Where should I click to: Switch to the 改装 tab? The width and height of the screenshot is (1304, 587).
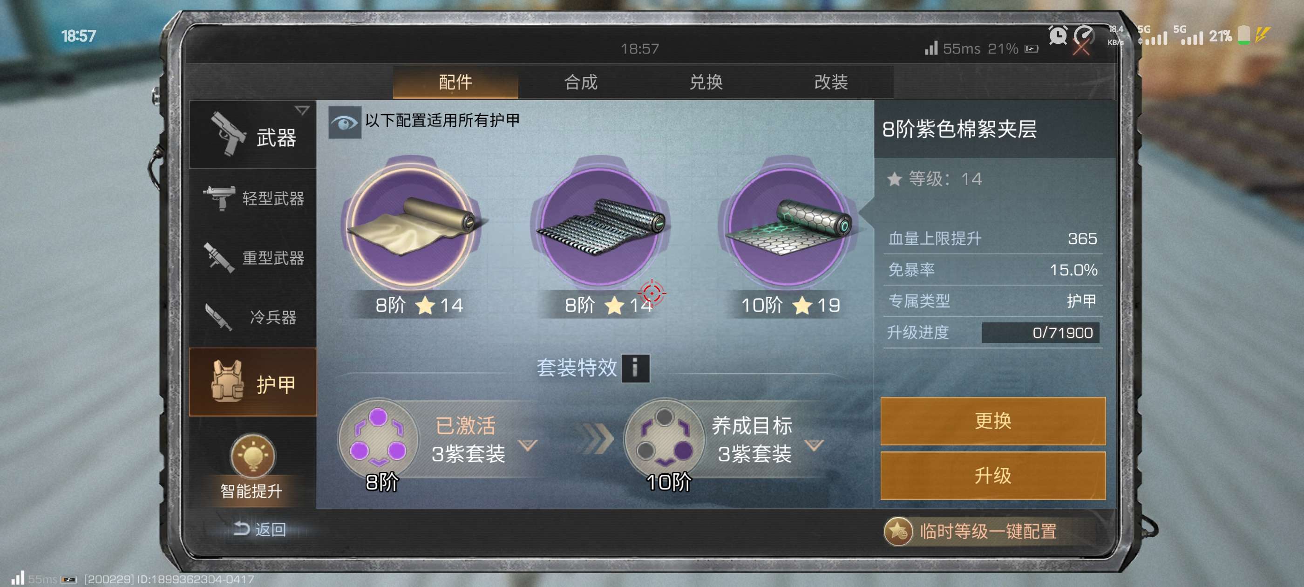(831, 82)
